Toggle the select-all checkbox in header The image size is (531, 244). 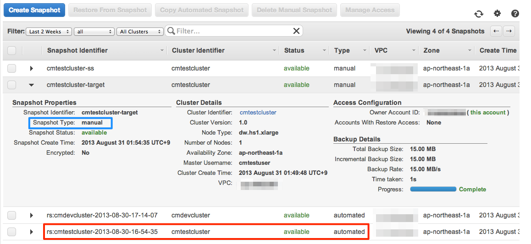12,50
